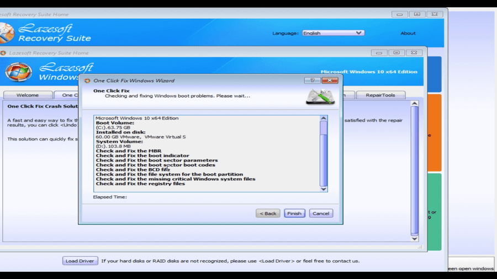Screen dimensions: 497x279
Task: Select 'Check and Fix the MBR' line
Action: [128, 151]
